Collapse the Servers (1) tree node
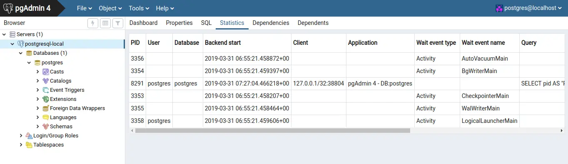 click(x=4, y=34)
